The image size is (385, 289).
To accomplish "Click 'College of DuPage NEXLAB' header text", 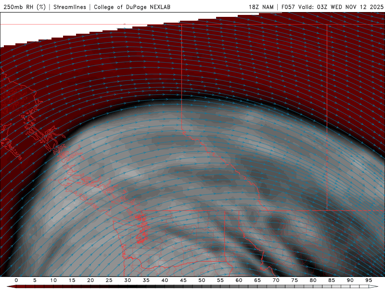I will click(x=132, y=7).
